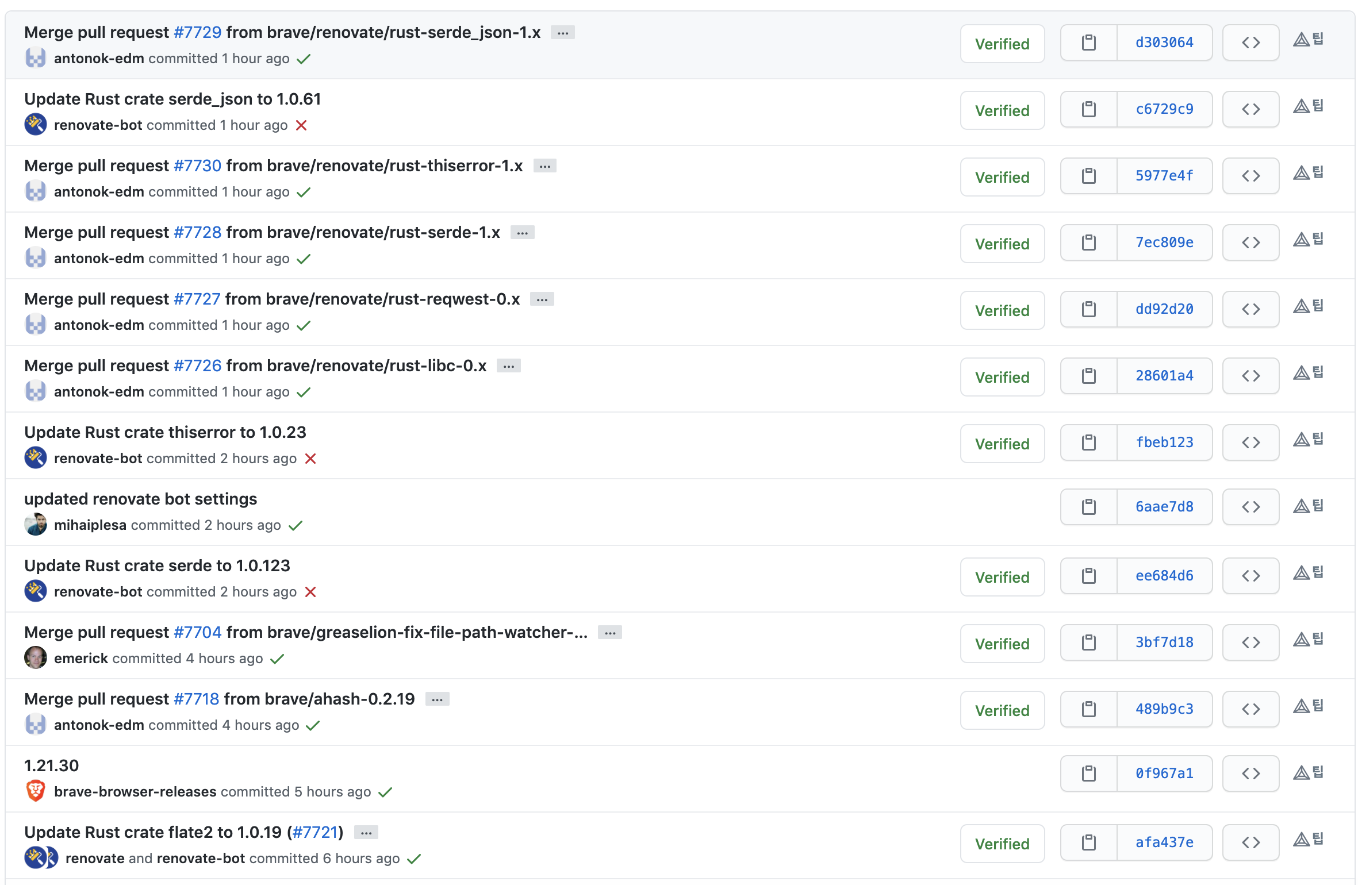Open commit hash dd92d20

(1164, 309)
